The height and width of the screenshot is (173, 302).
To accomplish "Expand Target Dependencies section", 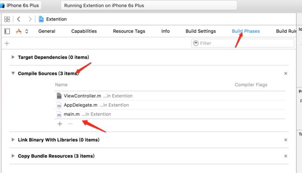I will click(13, 57).
